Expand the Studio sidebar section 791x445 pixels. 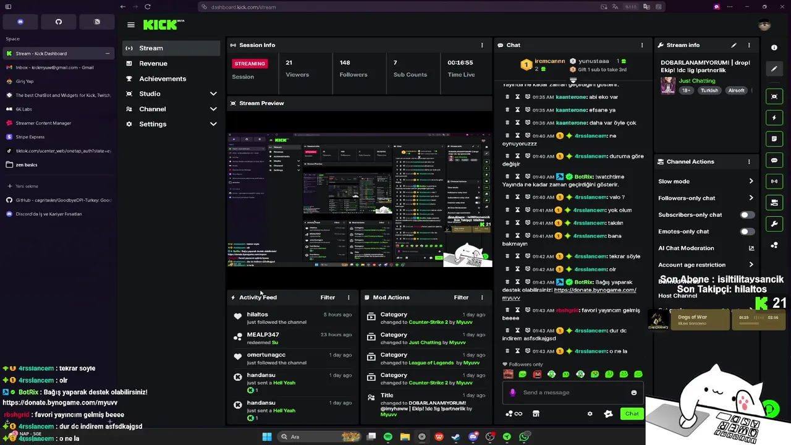(213, 94)
